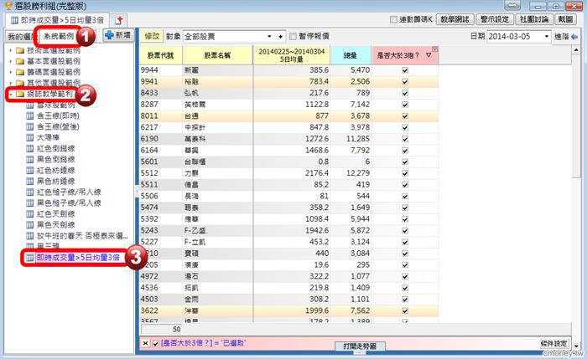Viewport: 587px width, 359px height.
Task: Click the blue back arrow beside 進階
Action: pyautogui.click(x=574, y=37)
